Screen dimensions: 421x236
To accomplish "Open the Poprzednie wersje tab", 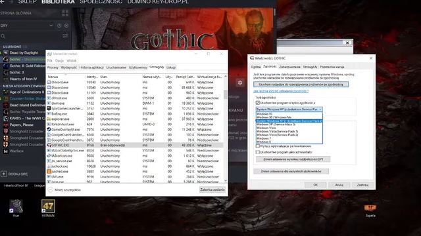I will click(x=332, y=67).
